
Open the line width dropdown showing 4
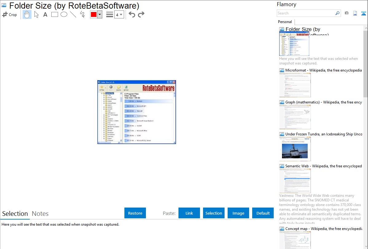(x=119, y=14)
